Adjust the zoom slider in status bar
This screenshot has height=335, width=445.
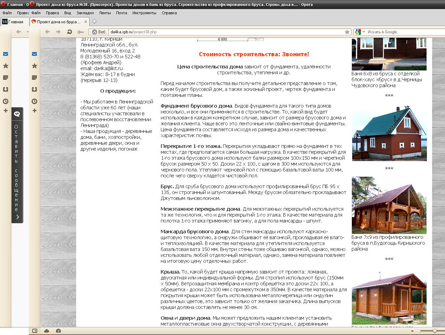click(x=434, y=331)
